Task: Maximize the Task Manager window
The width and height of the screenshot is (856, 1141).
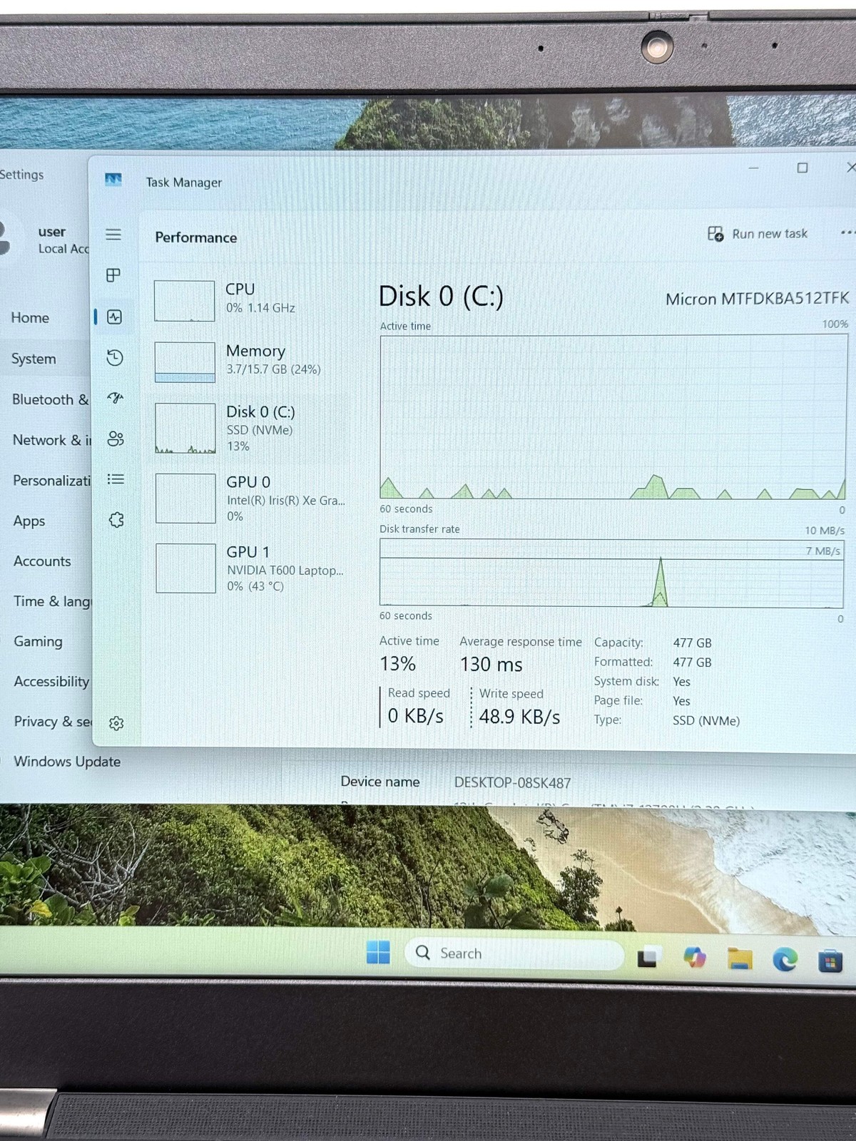Action: coord(802,168)
